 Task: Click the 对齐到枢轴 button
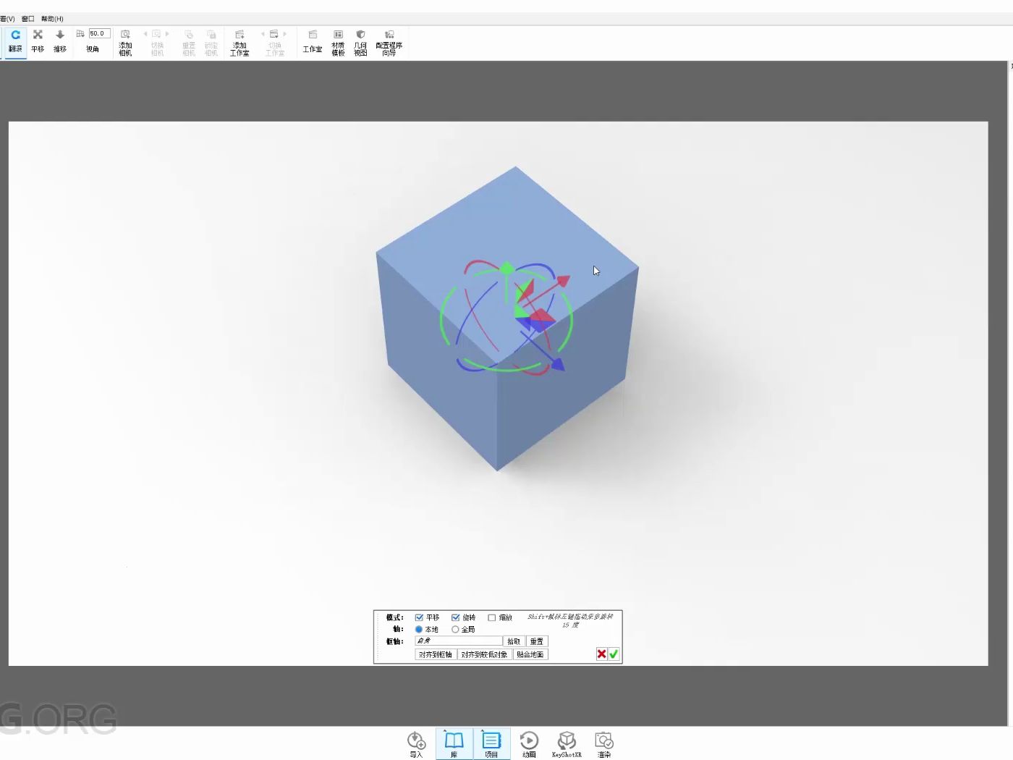(x=436, y=654)
